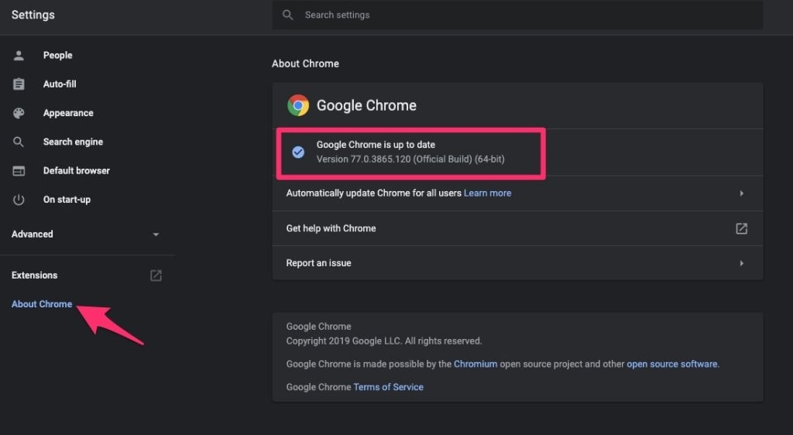Open Default browser settings
This screenshot has width=793, height=435.
point(77,171)
